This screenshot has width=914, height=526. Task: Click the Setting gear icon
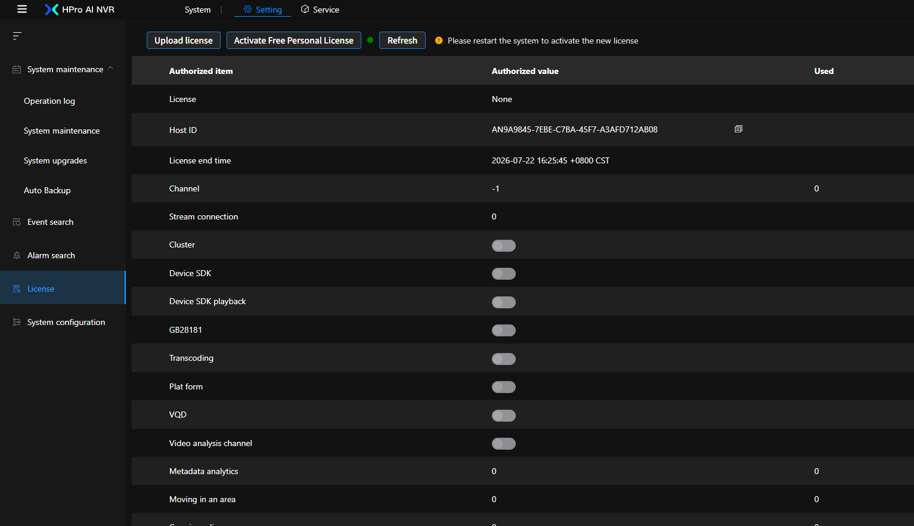point(247,10)
